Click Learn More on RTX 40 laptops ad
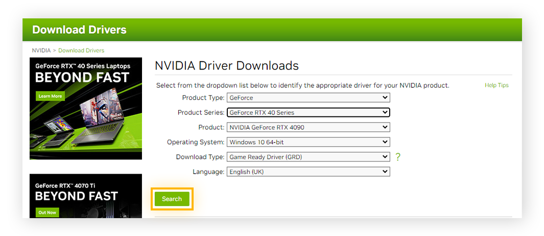This screenshot has width=544, height=236. [50, 96]
